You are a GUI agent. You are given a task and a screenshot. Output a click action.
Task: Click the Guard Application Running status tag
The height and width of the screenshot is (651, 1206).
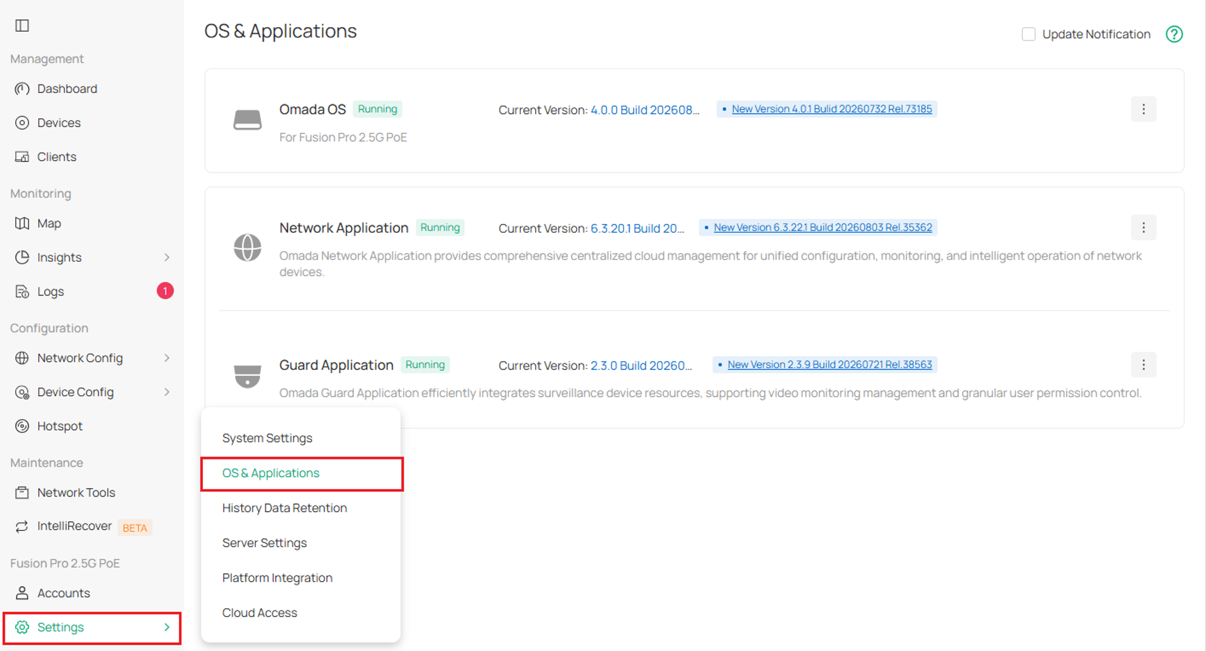(x=425, y=365)
